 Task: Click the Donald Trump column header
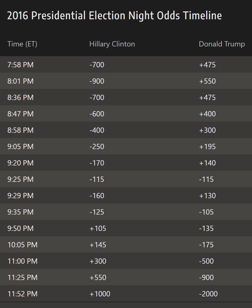click(222, 44)
